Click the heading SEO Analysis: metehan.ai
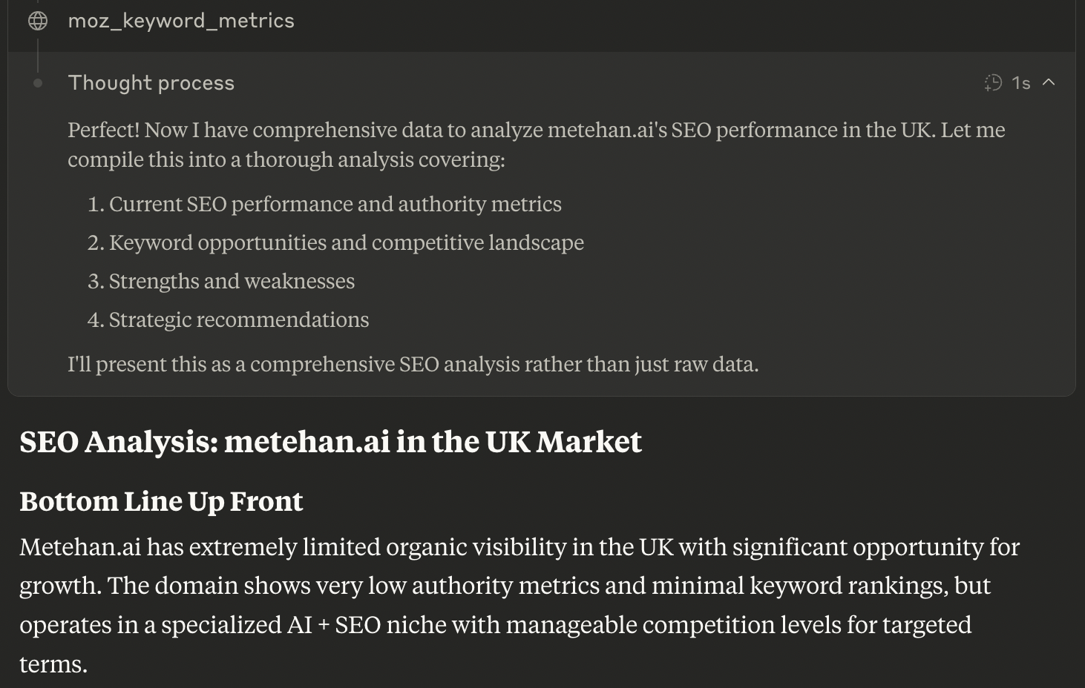The height and width of the screenshot is (688, 1085). pos(330,442)
